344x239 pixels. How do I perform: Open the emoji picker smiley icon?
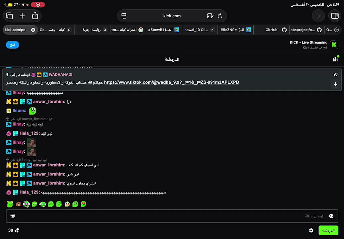coord(331,216)
